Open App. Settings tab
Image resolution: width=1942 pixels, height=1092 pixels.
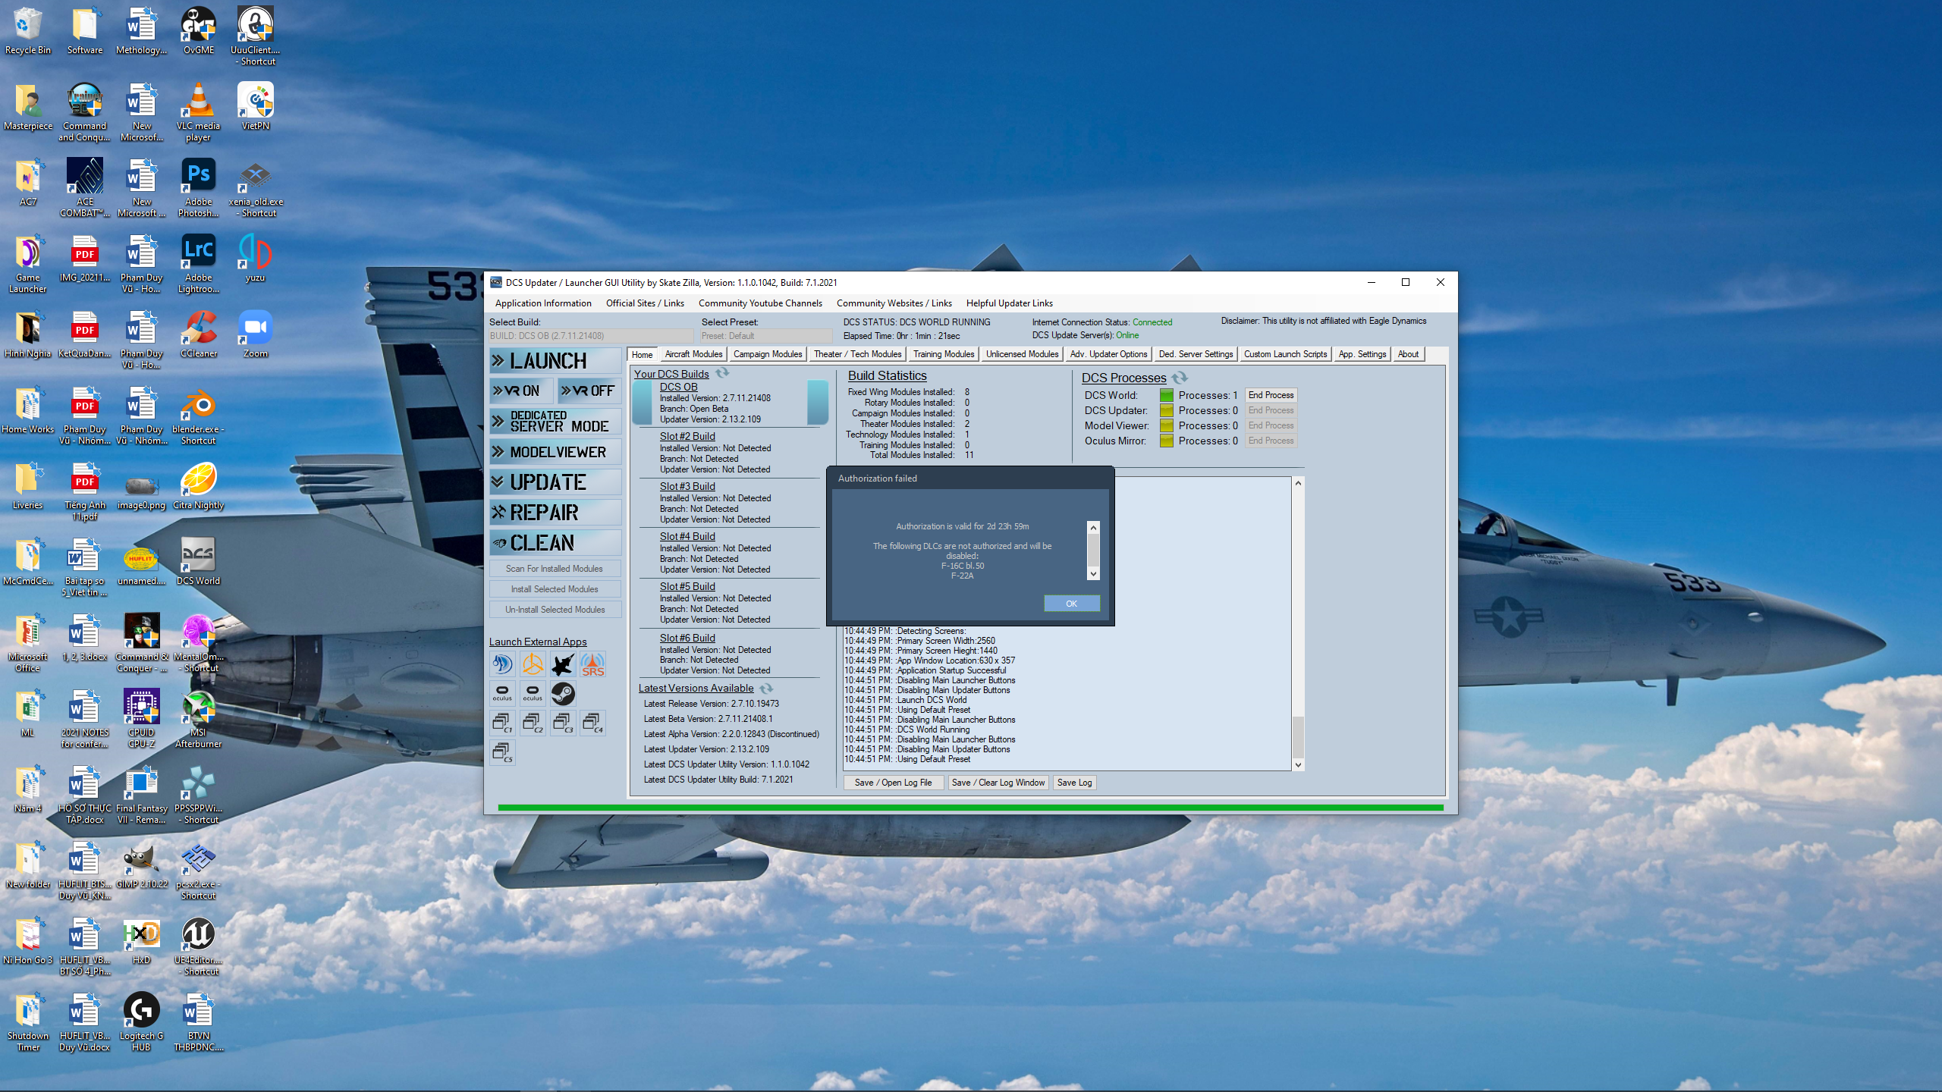(1362, 354)
